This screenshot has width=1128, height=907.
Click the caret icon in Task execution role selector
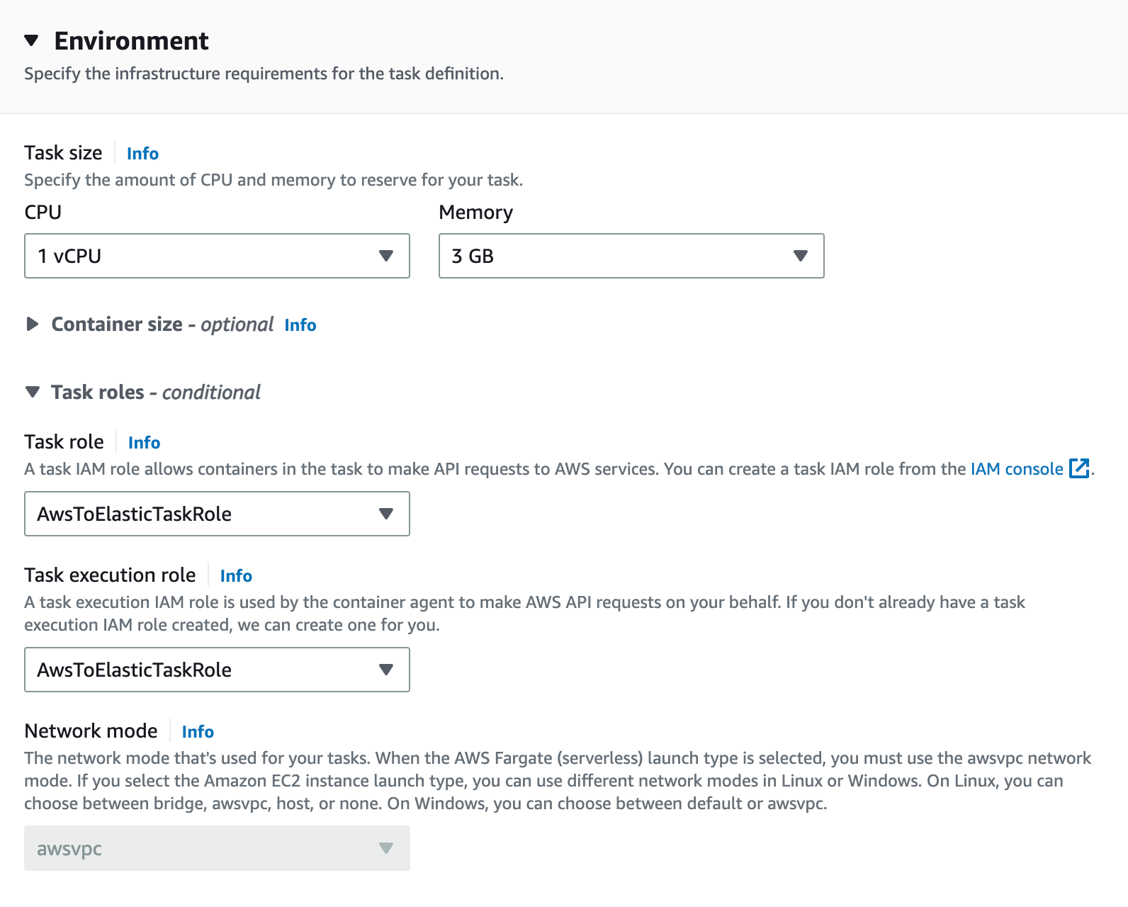pyautogui.click(x=385, y=670)
